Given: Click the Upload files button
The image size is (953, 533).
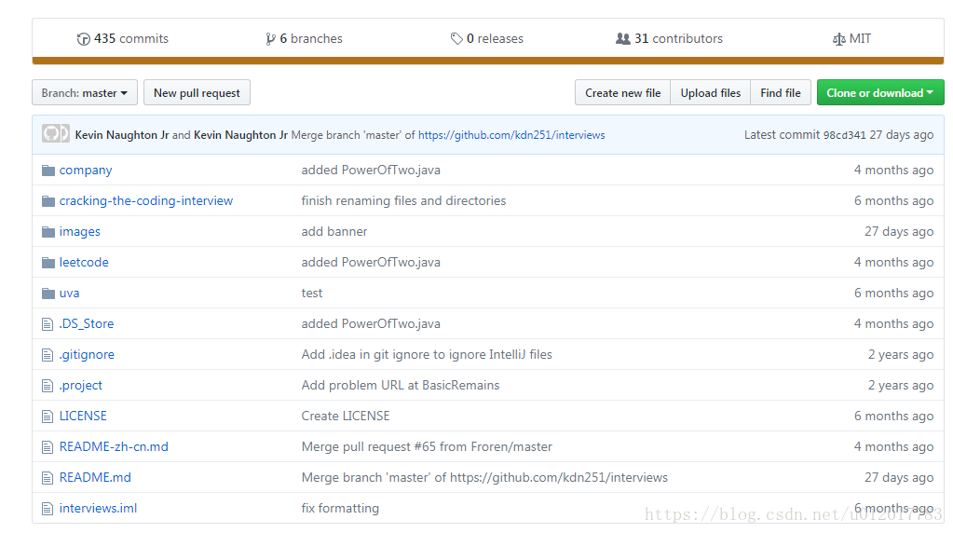Looking at the screenshot, I should pos(711,92).
